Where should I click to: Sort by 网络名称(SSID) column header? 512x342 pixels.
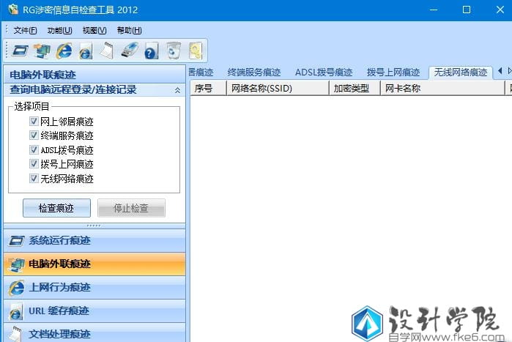[x=278, y=89]
